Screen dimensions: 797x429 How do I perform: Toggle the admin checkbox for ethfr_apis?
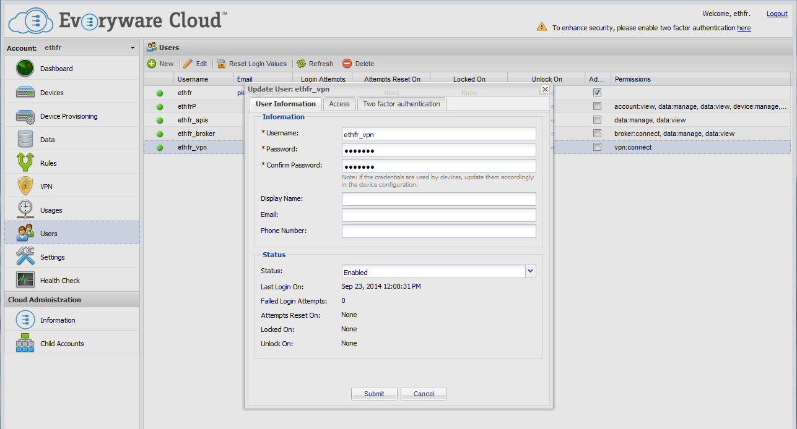tap(597, 120)
